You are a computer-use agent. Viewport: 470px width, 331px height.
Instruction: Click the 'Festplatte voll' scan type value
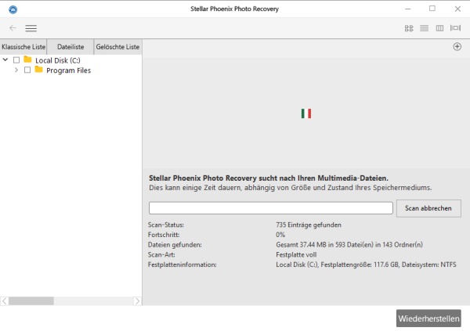[x=296, y=254]
